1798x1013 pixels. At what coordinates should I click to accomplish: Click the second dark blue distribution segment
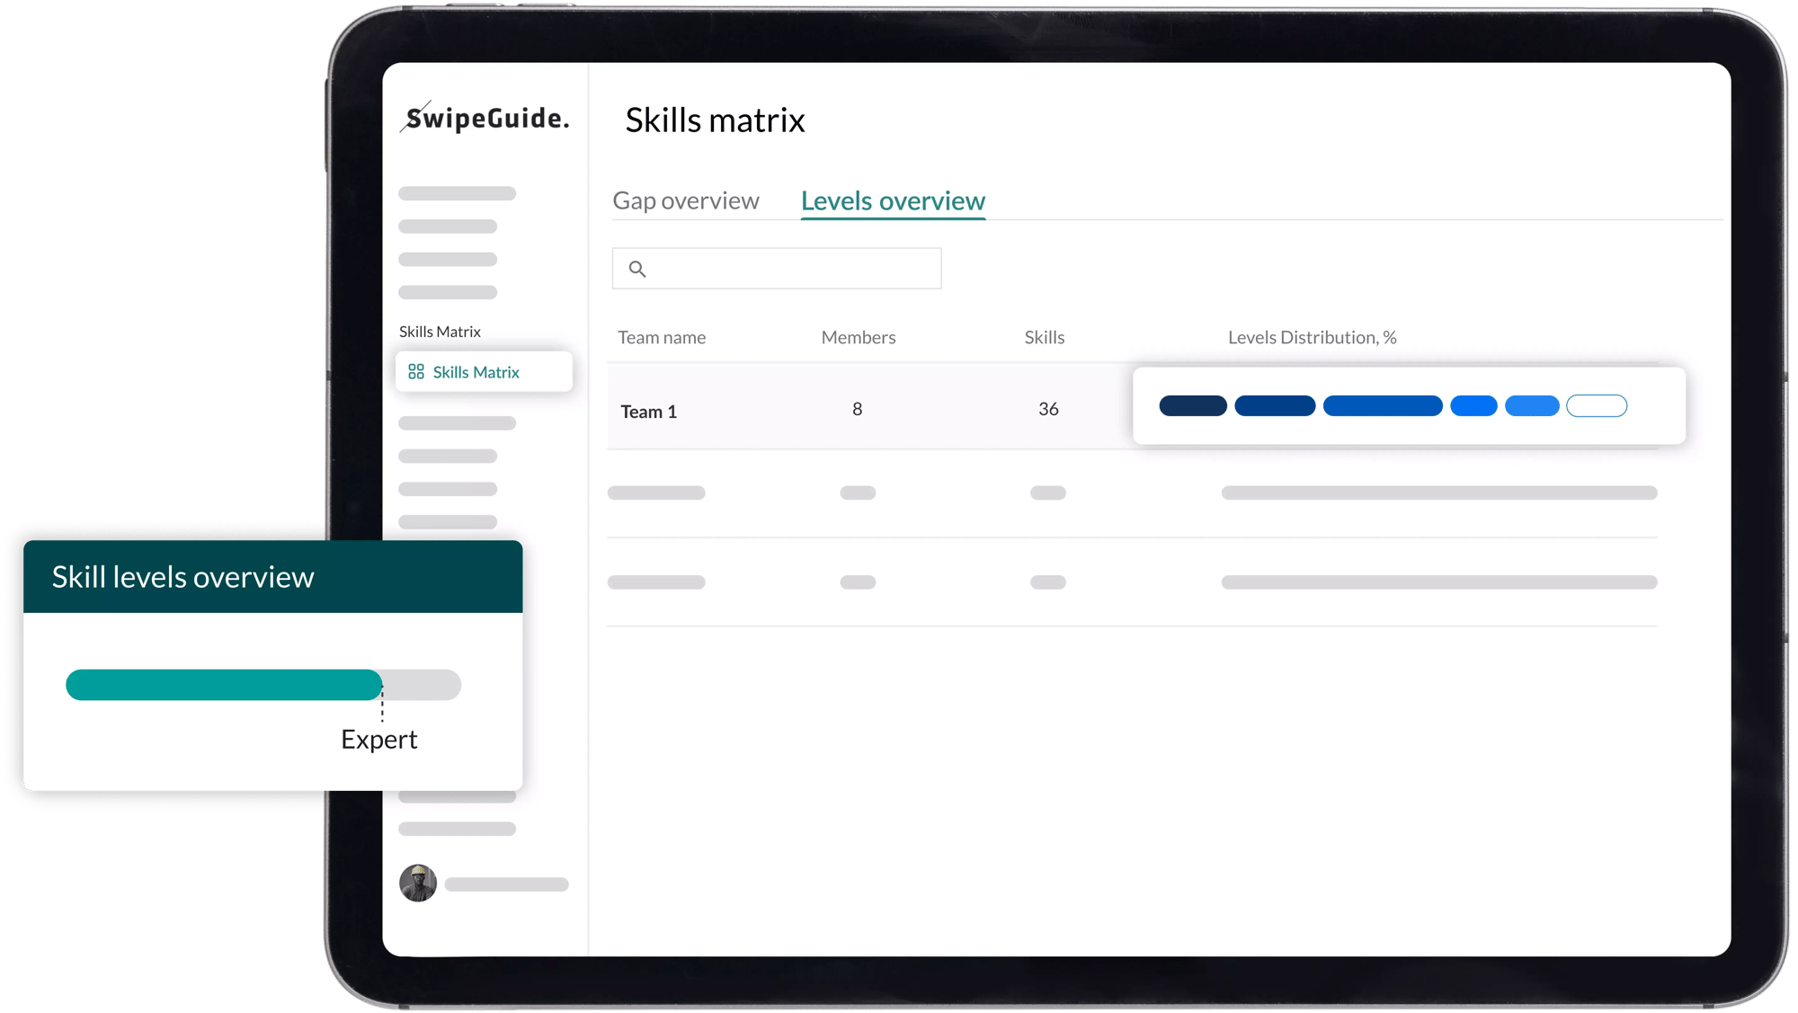click(1275, 406)
